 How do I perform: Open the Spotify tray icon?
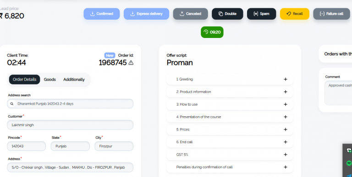pos(349,163)
